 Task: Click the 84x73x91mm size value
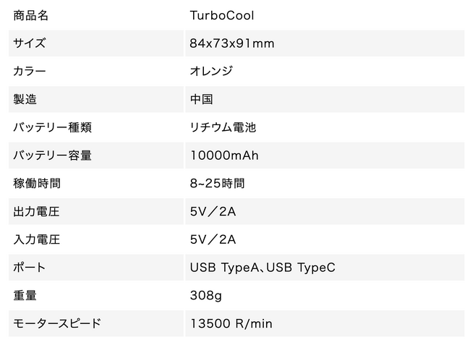pos(232,43)
